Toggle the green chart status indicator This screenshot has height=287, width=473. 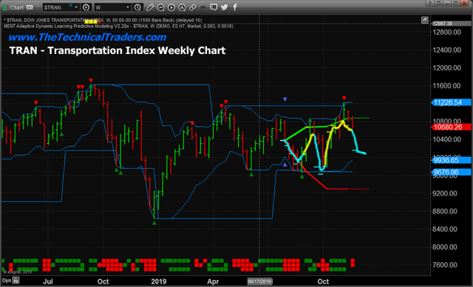[5, 7]
